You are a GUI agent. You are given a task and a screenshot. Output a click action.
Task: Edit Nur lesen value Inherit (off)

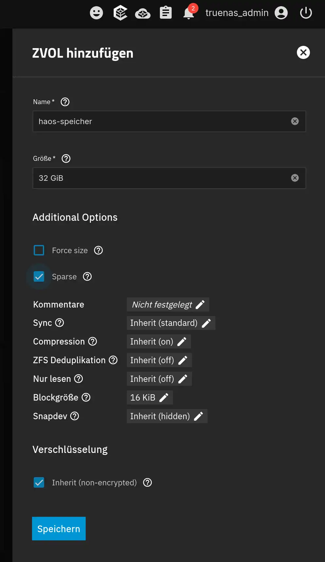(x=159, y=379)
